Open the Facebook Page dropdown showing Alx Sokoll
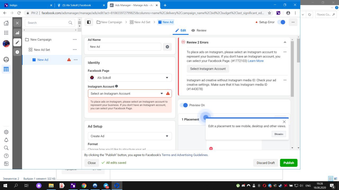This screenshot has height=190, width=339. 130,78
